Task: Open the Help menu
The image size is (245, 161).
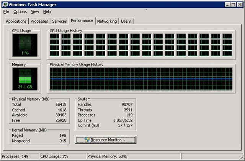Action: pyautogui.click(x=47, y=12)
